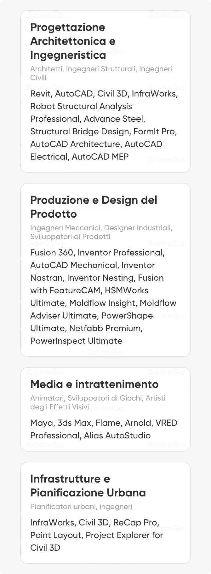Screen dimensions: 211x574
Task: Click the Architetti, Ingegneri Strutturali subtitle
Action: pyautogui.click(x=101, y=73)
